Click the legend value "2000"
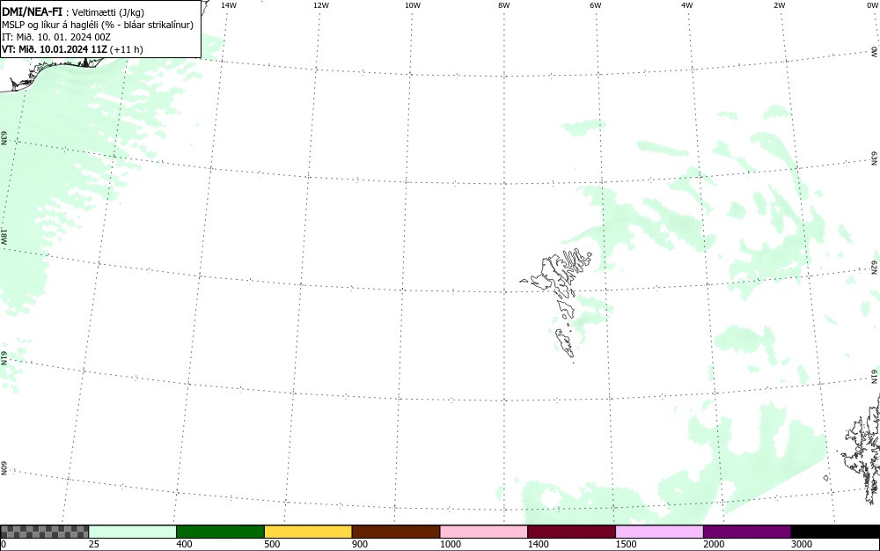The image size is (880, 551). 714,544
